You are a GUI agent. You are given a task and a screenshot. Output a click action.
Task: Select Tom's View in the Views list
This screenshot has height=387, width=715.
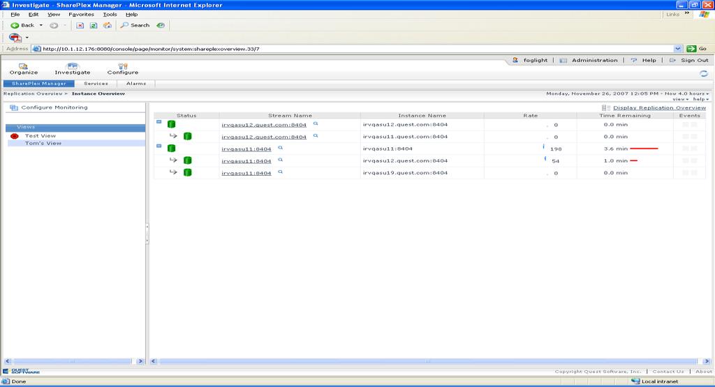click(43, 143)
